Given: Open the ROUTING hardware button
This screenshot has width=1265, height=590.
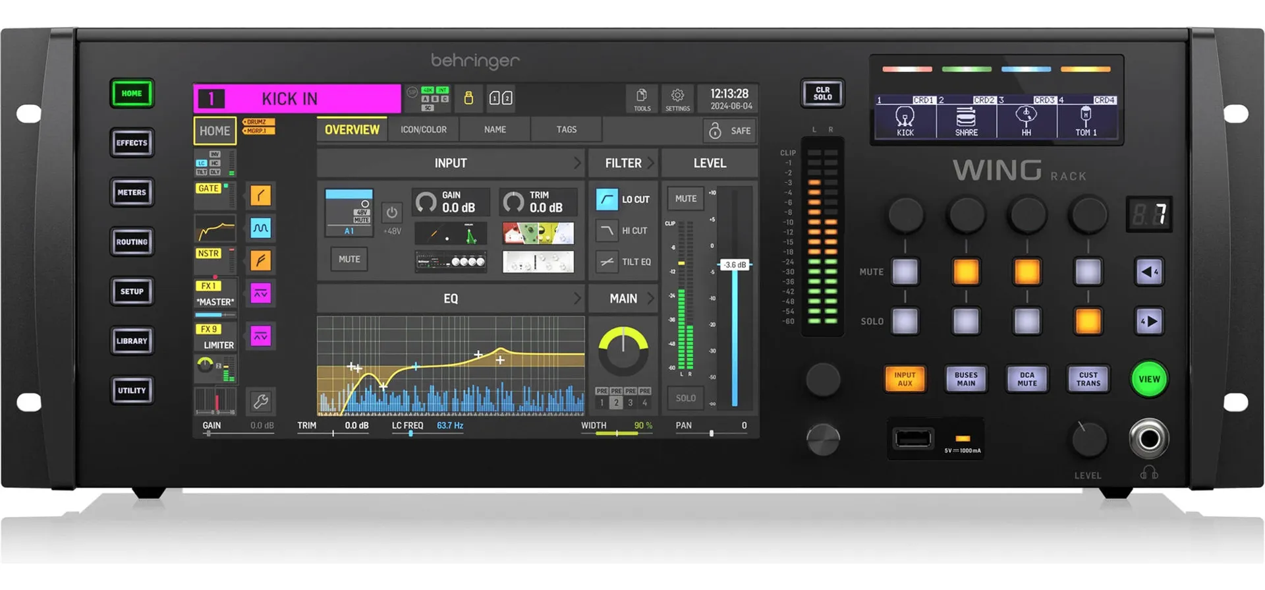Looking at the screenshot, I should tap(132, 242).
